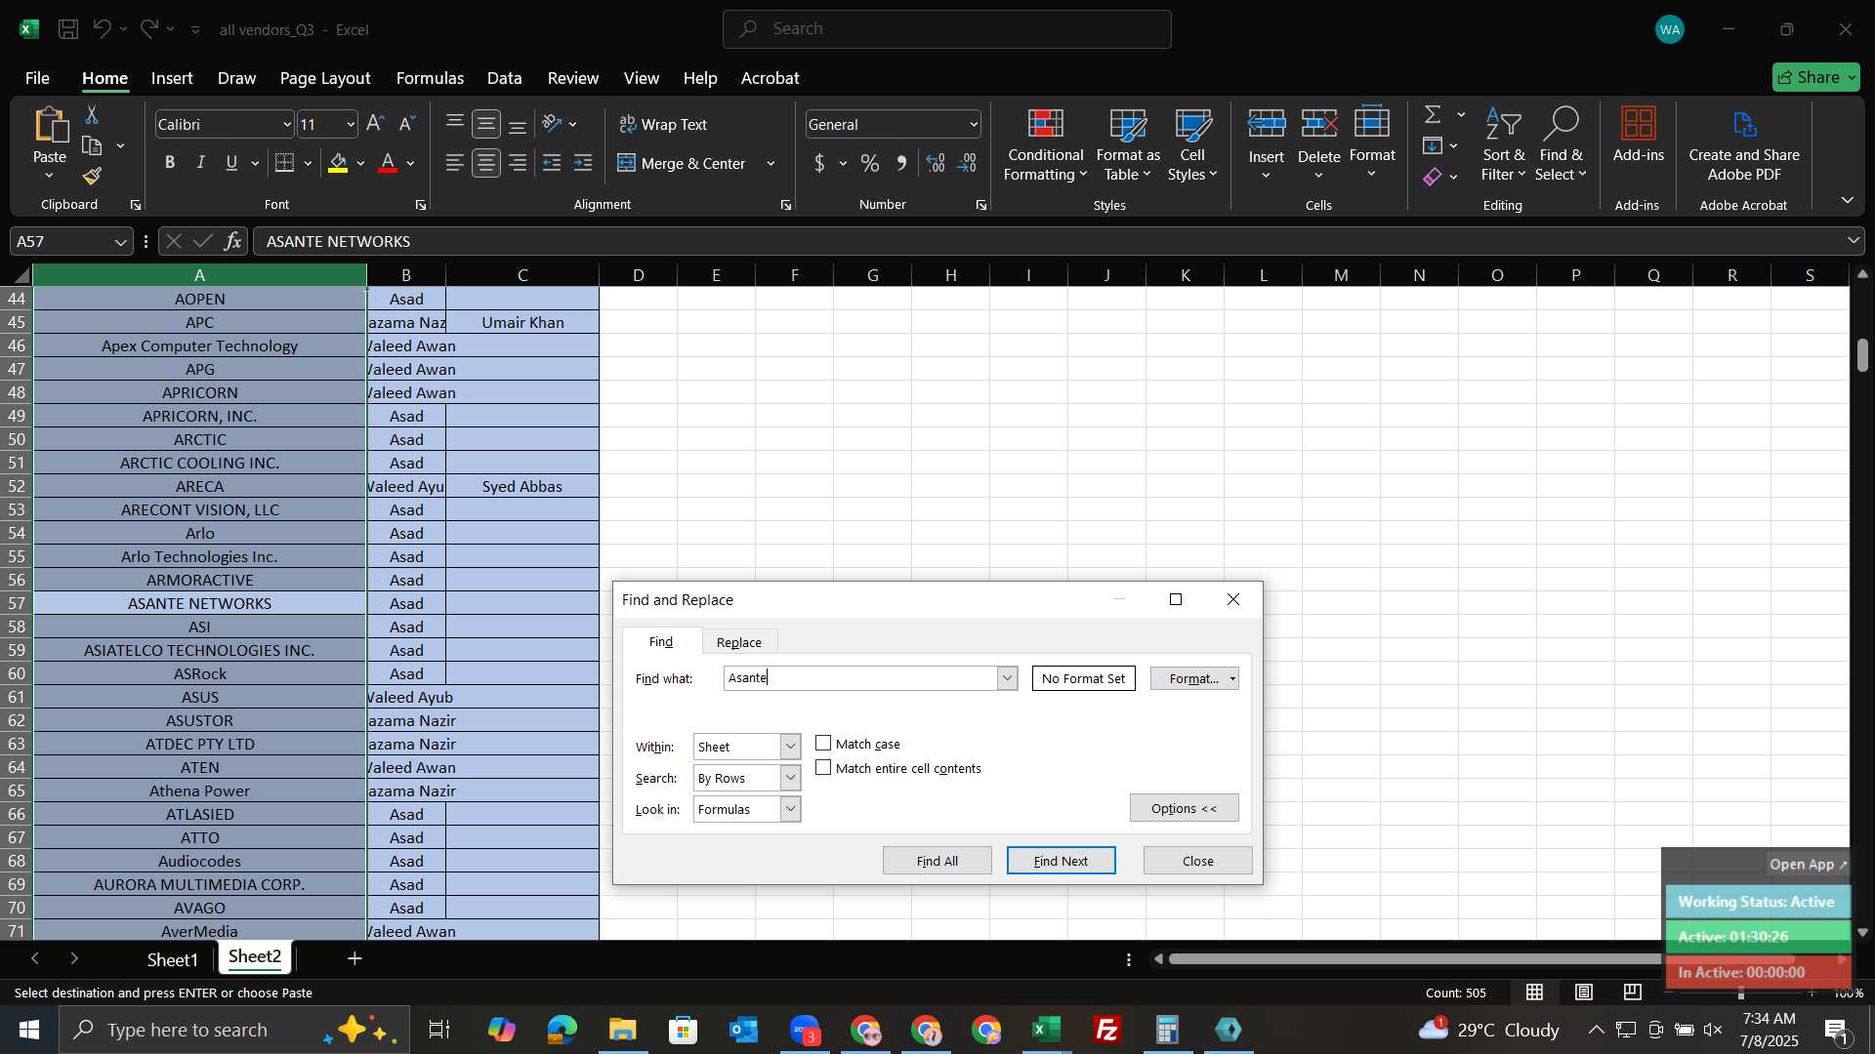Open the Format button dropdown arrow

[x=1232, y=678]
